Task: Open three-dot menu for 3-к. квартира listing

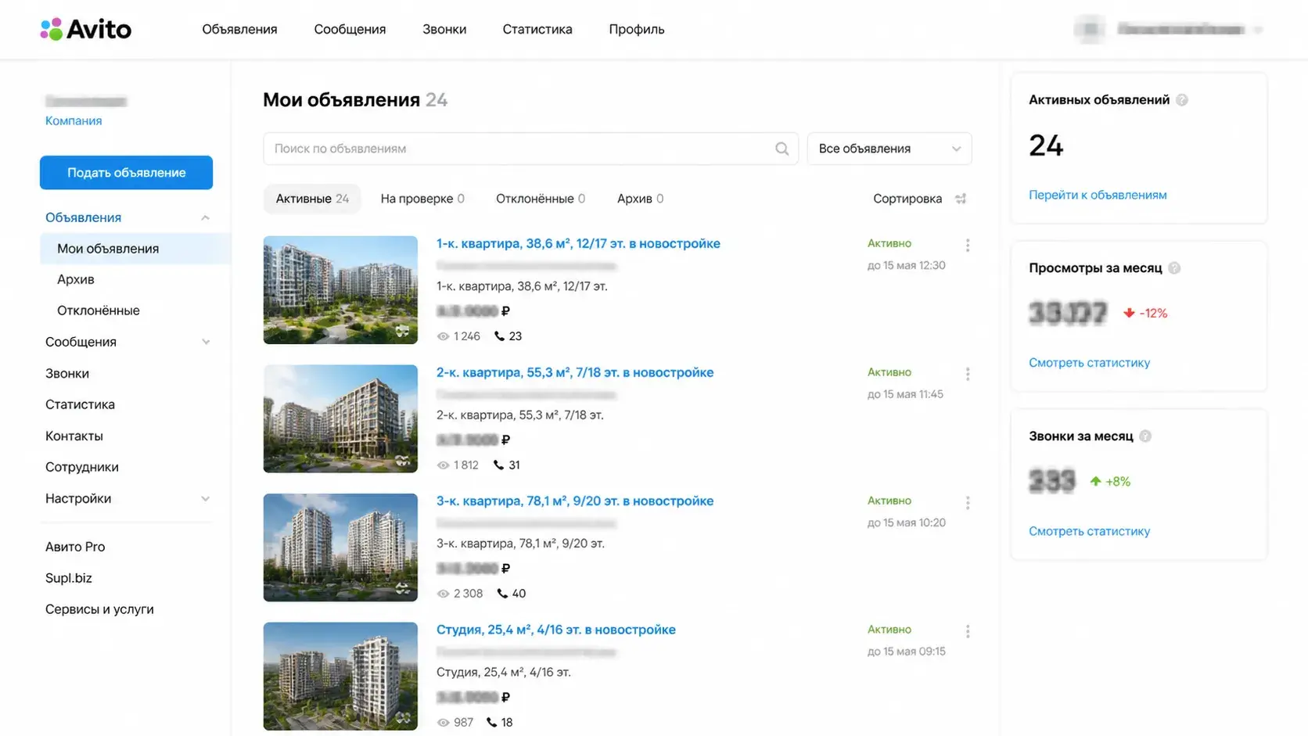Action: click(x=968, y=502)
